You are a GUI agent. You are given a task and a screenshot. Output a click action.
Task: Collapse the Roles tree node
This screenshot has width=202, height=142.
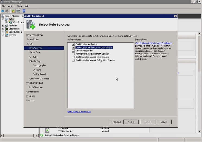tap(3, 19)
